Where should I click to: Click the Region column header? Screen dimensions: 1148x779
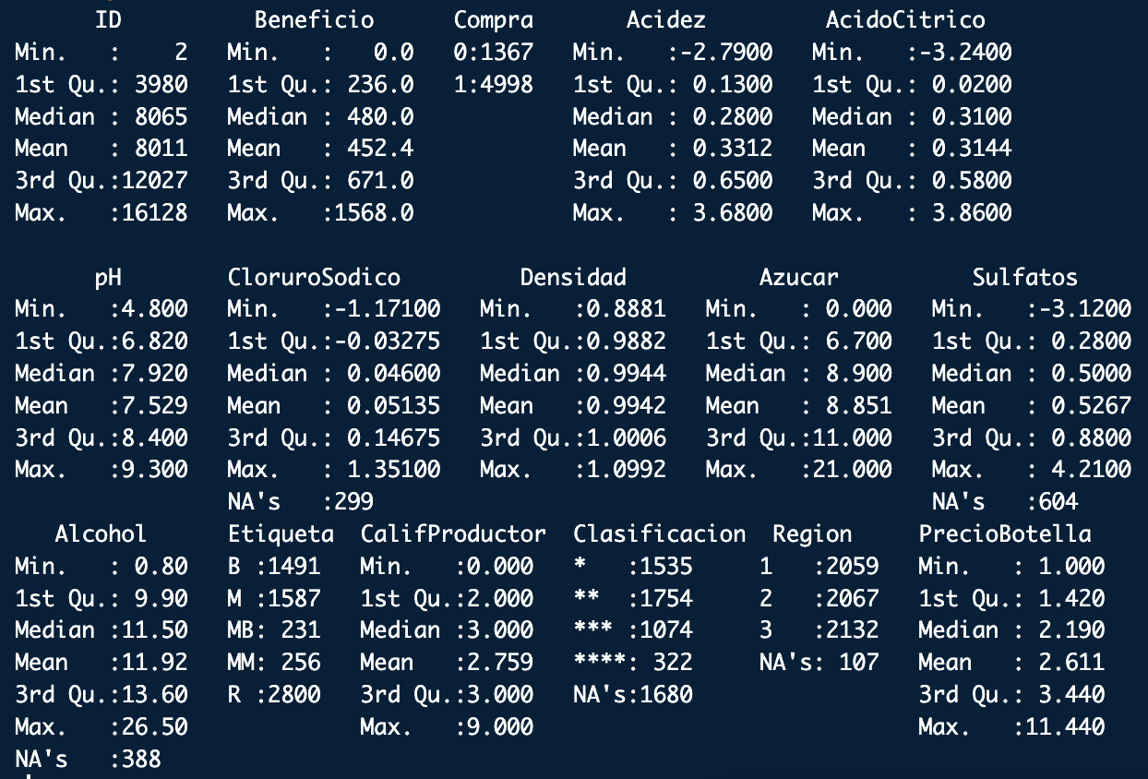[x=812, y=533]
